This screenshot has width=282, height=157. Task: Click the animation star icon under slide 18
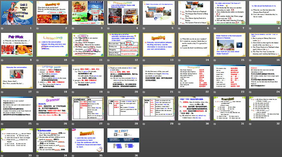(x=38, y=92)
